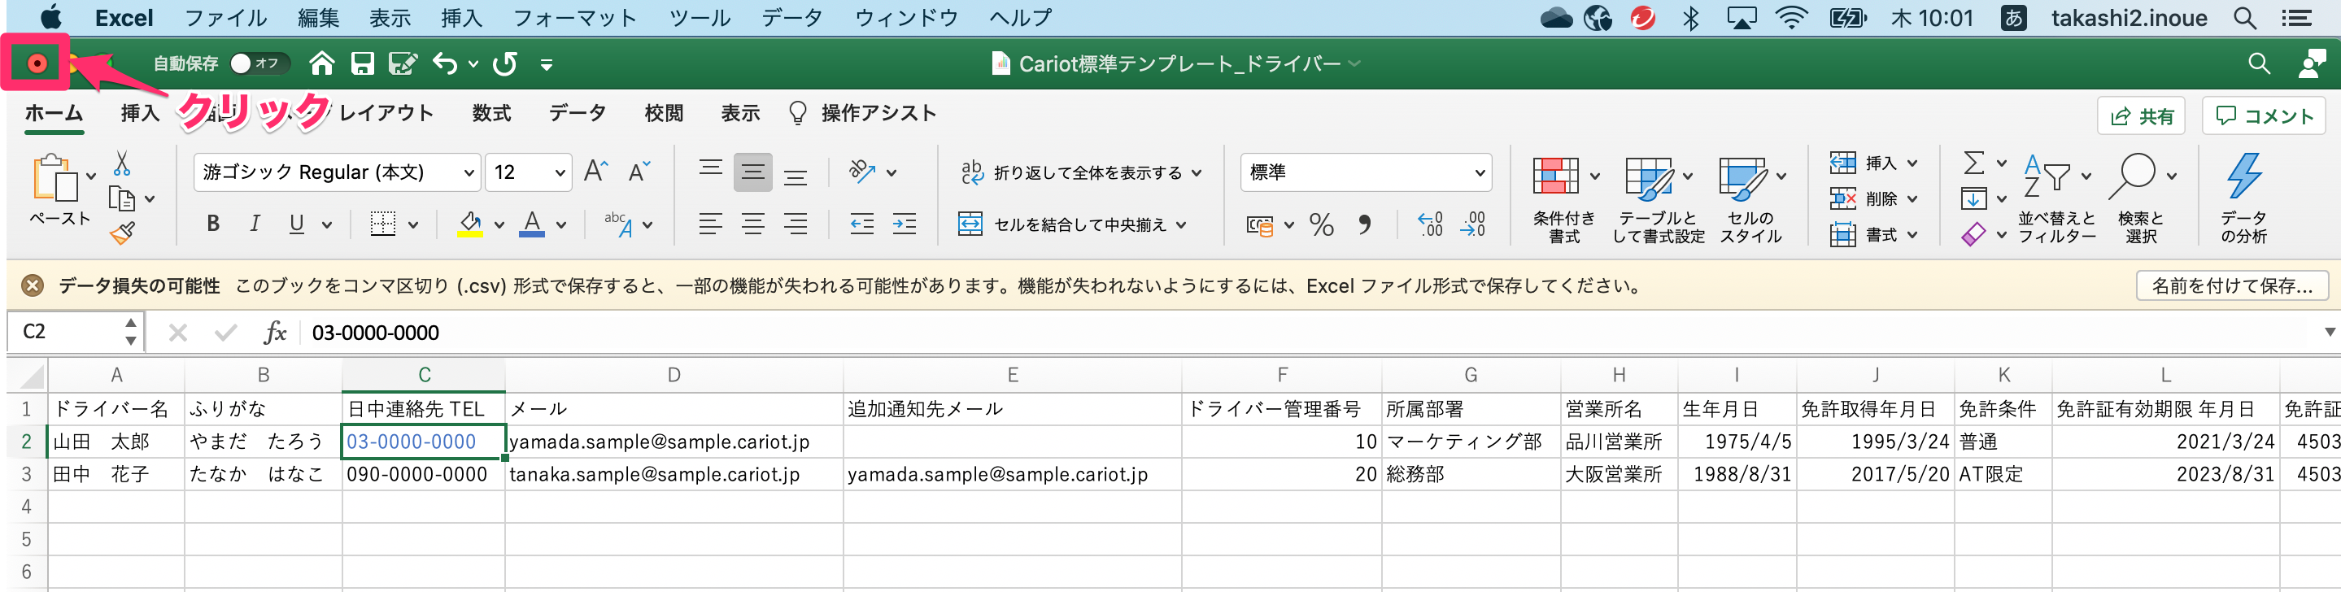The image size is (2341, 592).
Task: Click the search magnifier in Excel title bar
Action: (x=2258, y=63)
